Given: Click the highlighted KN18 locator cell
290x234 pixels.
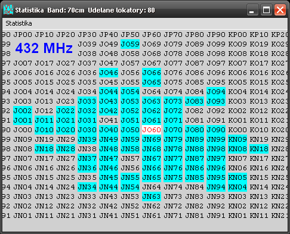Looking at the screenshot, I should click(259, 149).
